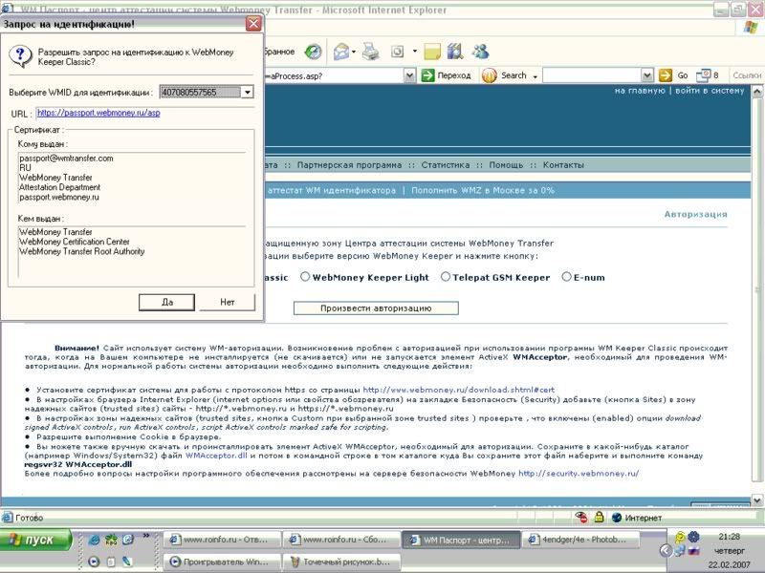The height and width of the screenshot is (573, 765).
Task: Click the Edit page toolbar icon
Action: coord(398,52)
